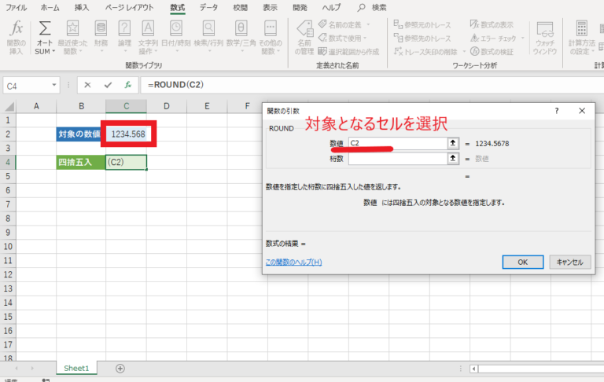604x382 pixels.
Task: Expand the Name Box dropdown arrow
Action: 54,85
